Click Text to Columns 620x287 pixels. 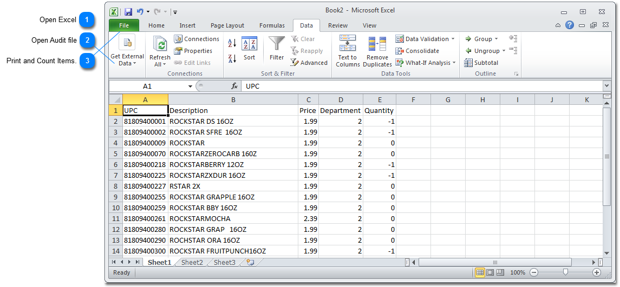tap(348, 51)
